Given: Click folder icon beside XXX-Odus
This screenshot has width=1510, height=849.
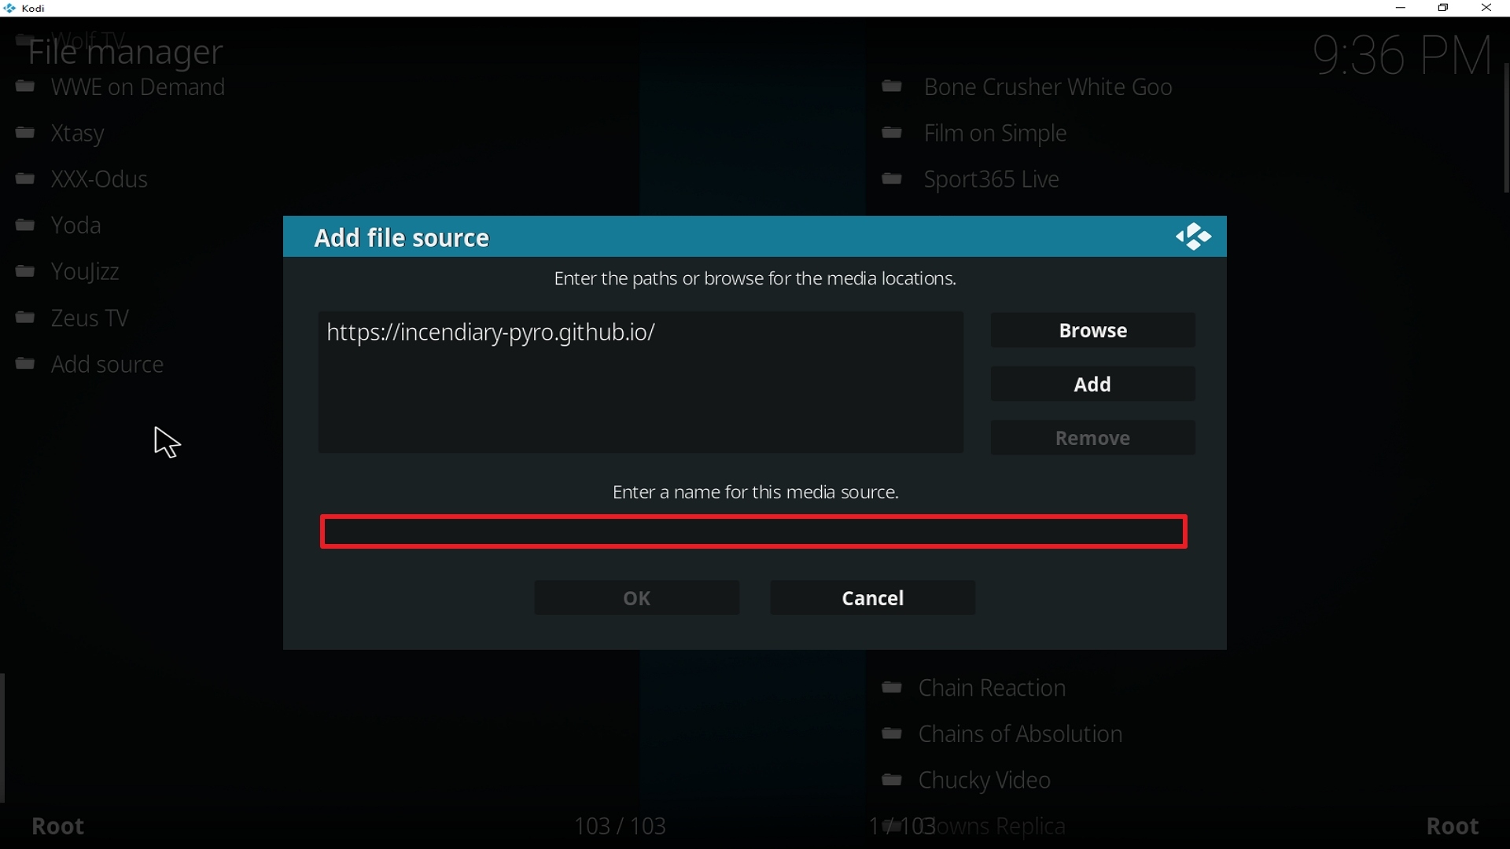Looking at the screenshot, I should click(26, 180).
